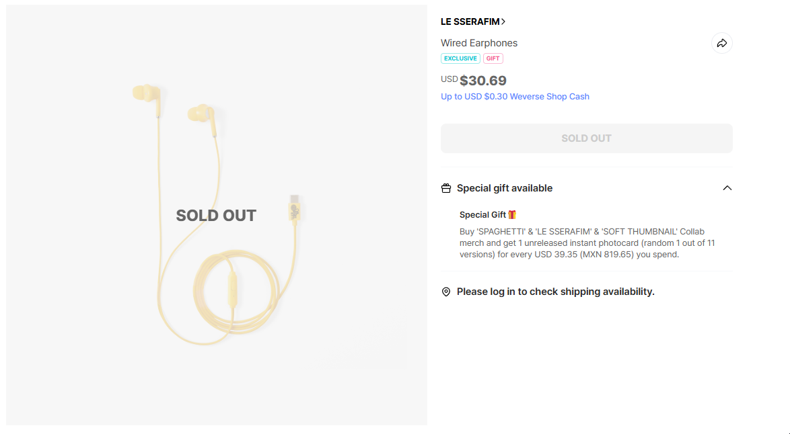
Task: Click the photocard collab merch description text
Action: click(x=587, y=243)
